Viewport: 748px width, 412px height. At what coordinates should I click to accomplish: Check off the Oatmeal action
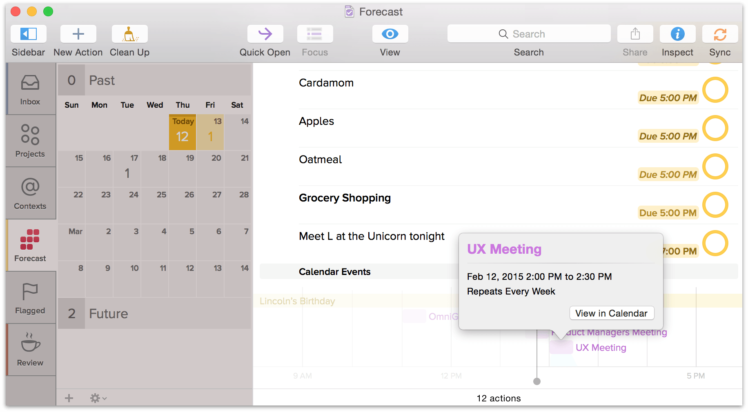pyautogui.click(x=715, y=166)
